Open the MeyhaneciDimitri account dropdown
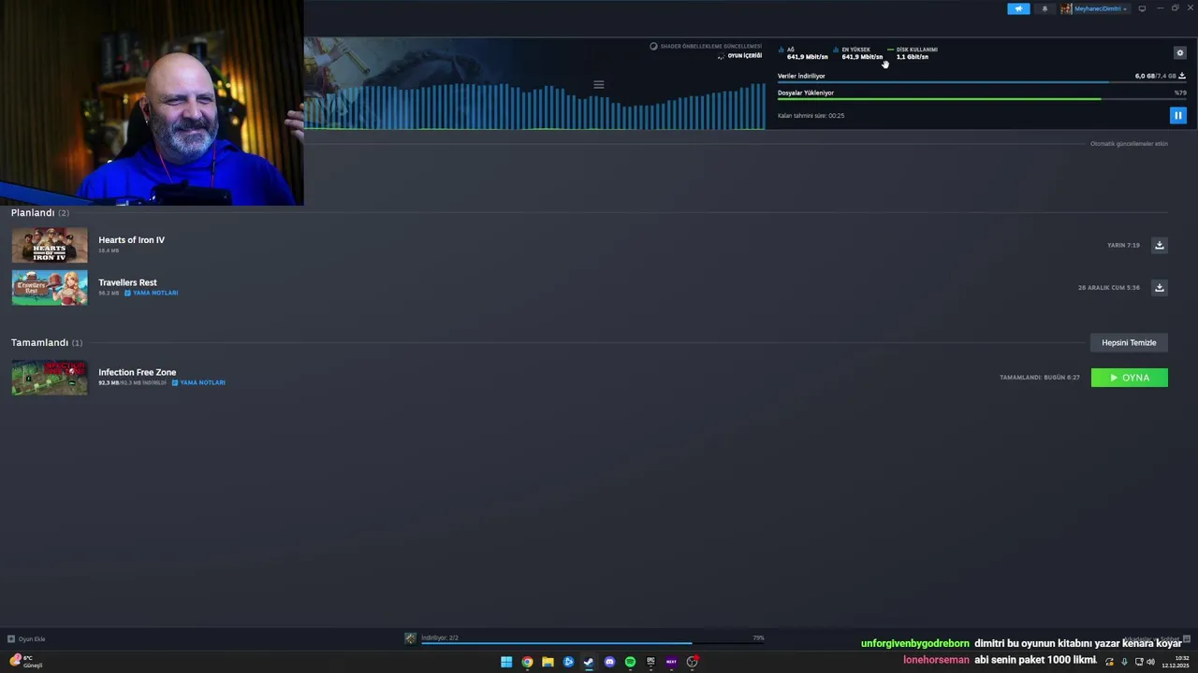The width and height of the screenshot is (1198, 673). [x=1094, y=8]
